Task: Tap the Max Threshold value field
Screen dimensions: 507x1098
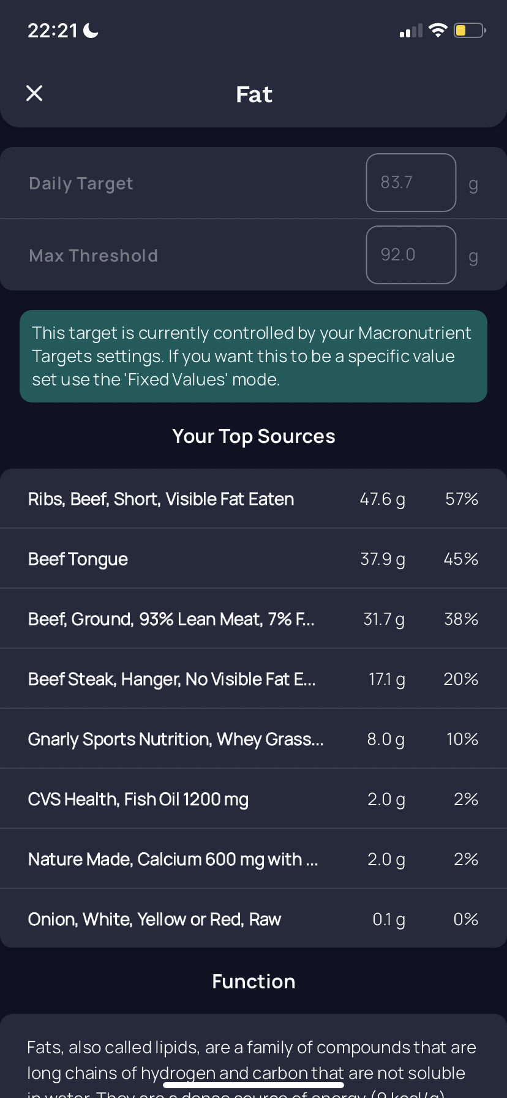Action: click(x=411, y=255)
